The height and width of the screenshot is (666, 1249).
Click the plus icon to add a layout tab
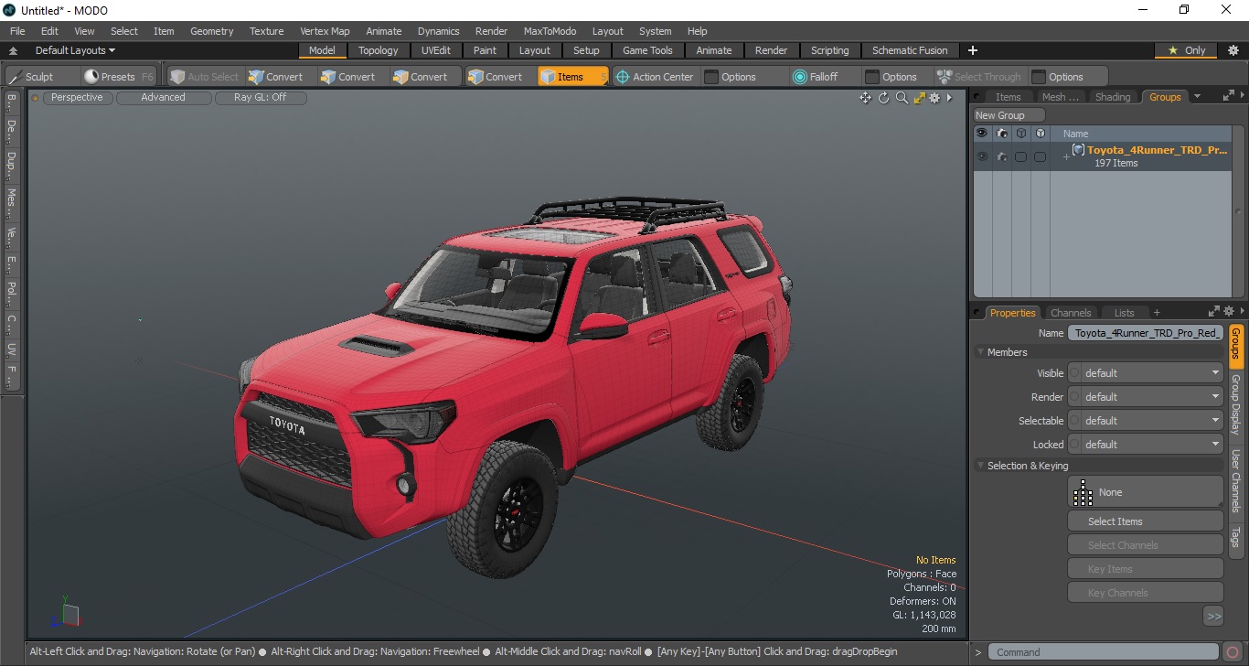point(973,50)
